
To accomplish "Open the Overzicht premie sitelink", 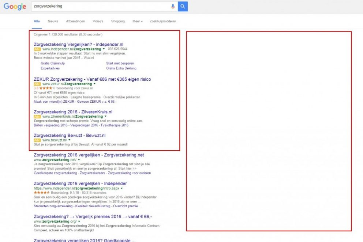I will coord(126,206).
